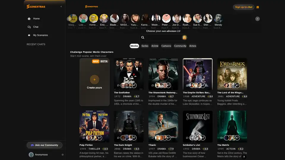Open My Scenarios sidebar icon

point(29,35)
